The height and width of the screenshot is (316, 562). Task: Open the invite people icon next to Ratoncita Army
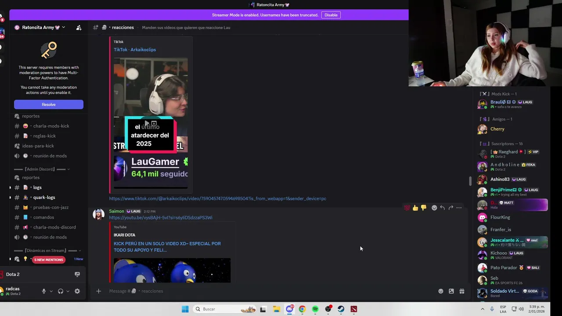(x=79, y=27)
